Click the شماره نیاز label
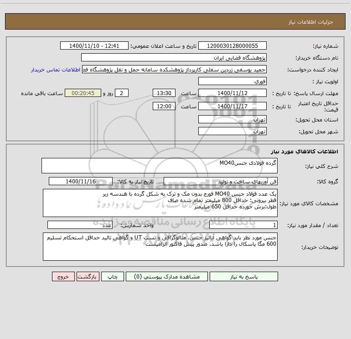Viewport: 351px width, 339px height. tap(325, 46)
